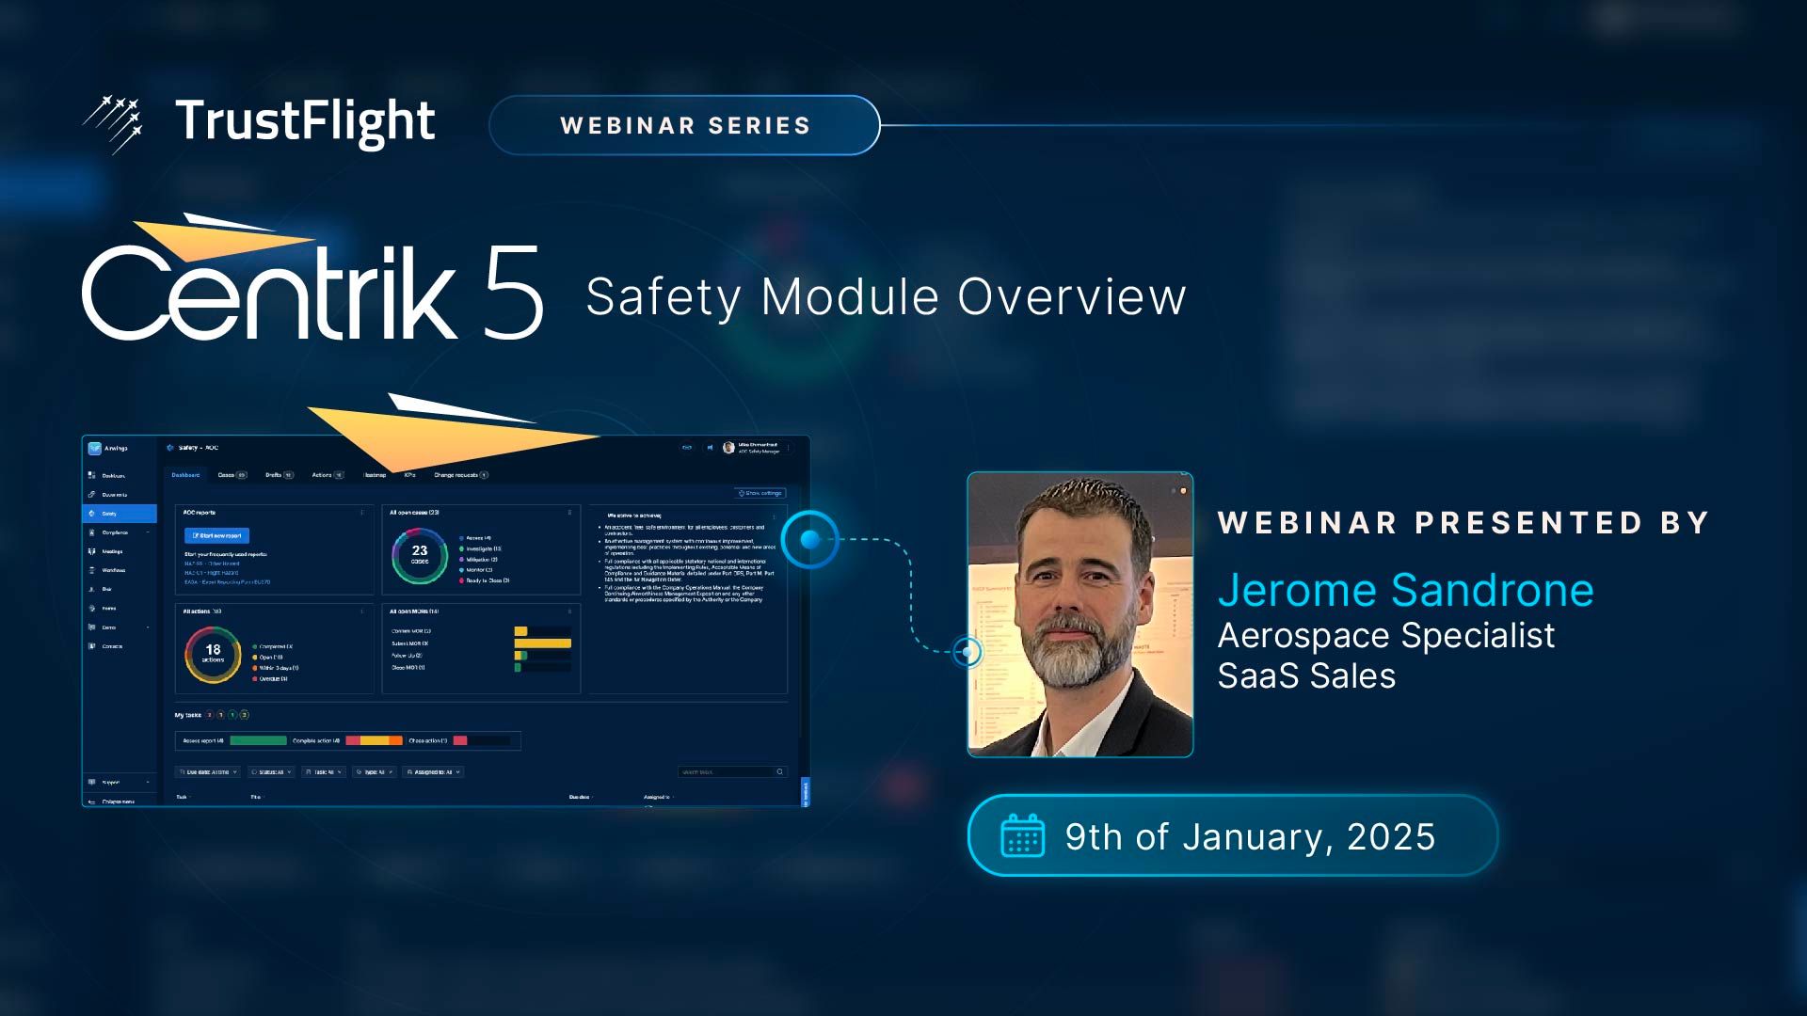This screenshot has width=1807, height=1016.
Task: Click the presenter photo thumbnail
Action: 1079,614
